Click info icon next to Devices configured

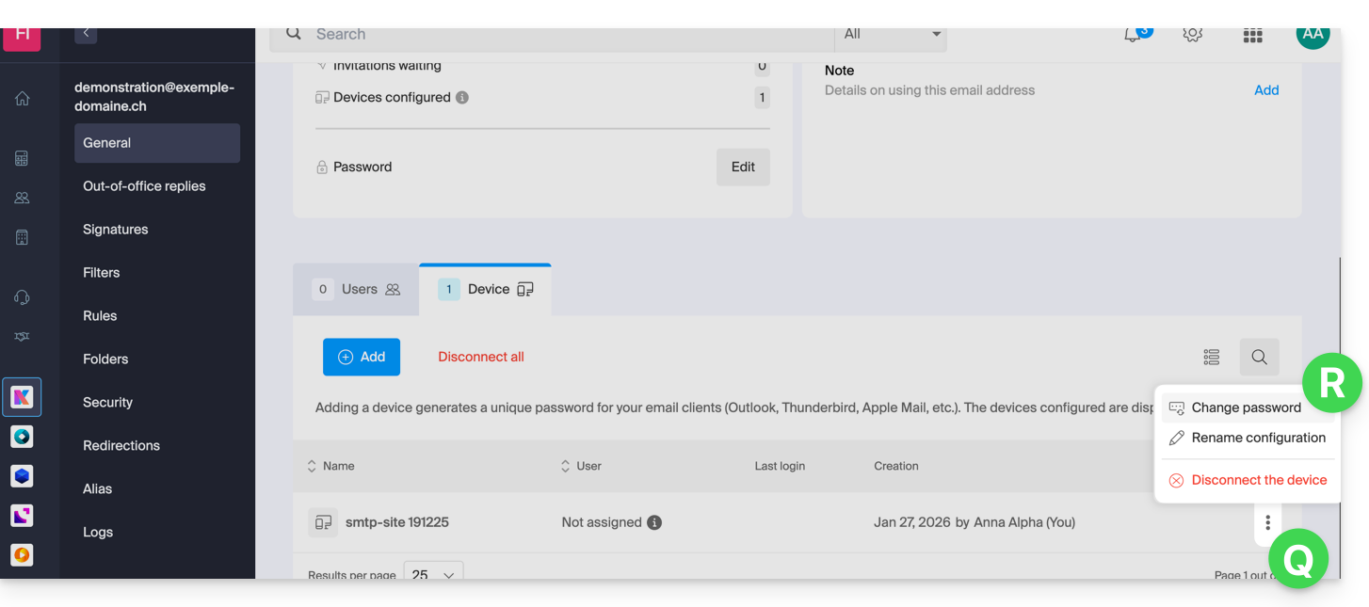pos(462,98)
